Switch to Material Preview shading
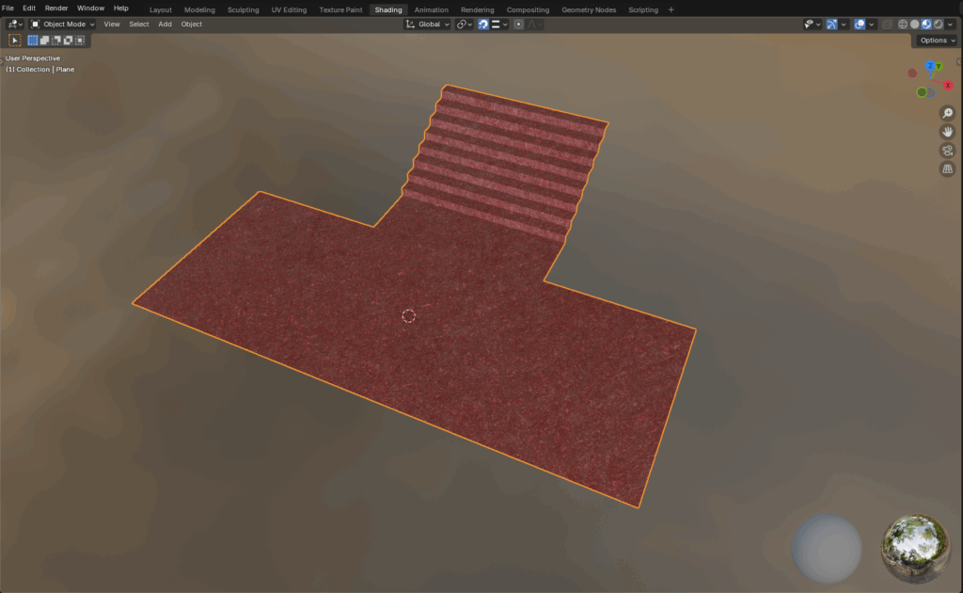This screenshot has width=963, height=593. tap(926, 24)
